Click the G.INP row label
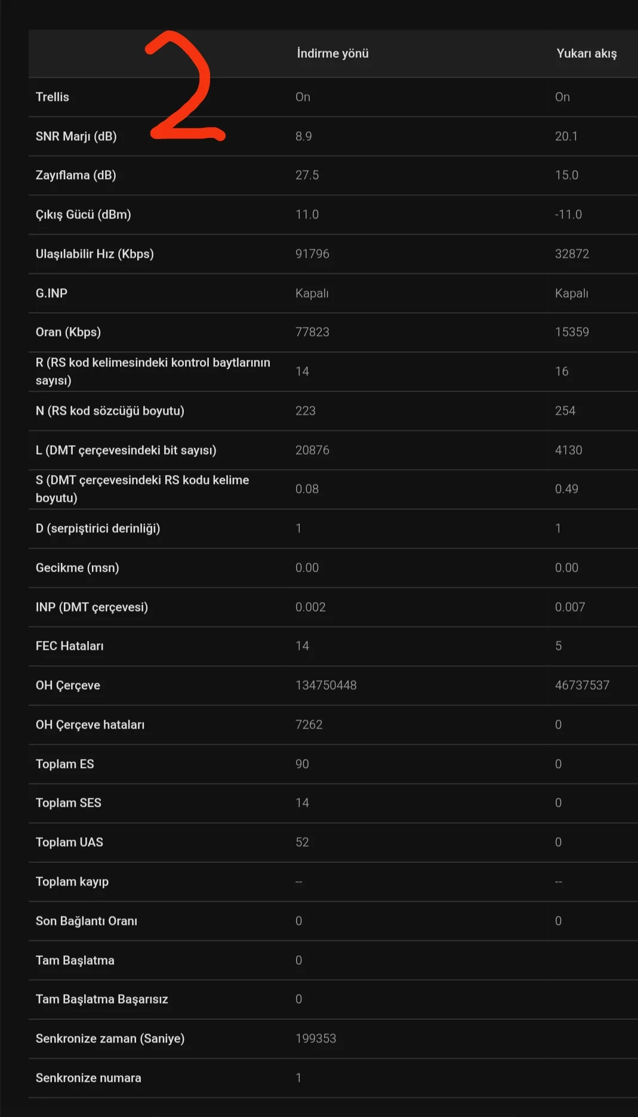The height and width of the screenshot is (1117, 638). (51, 294)
